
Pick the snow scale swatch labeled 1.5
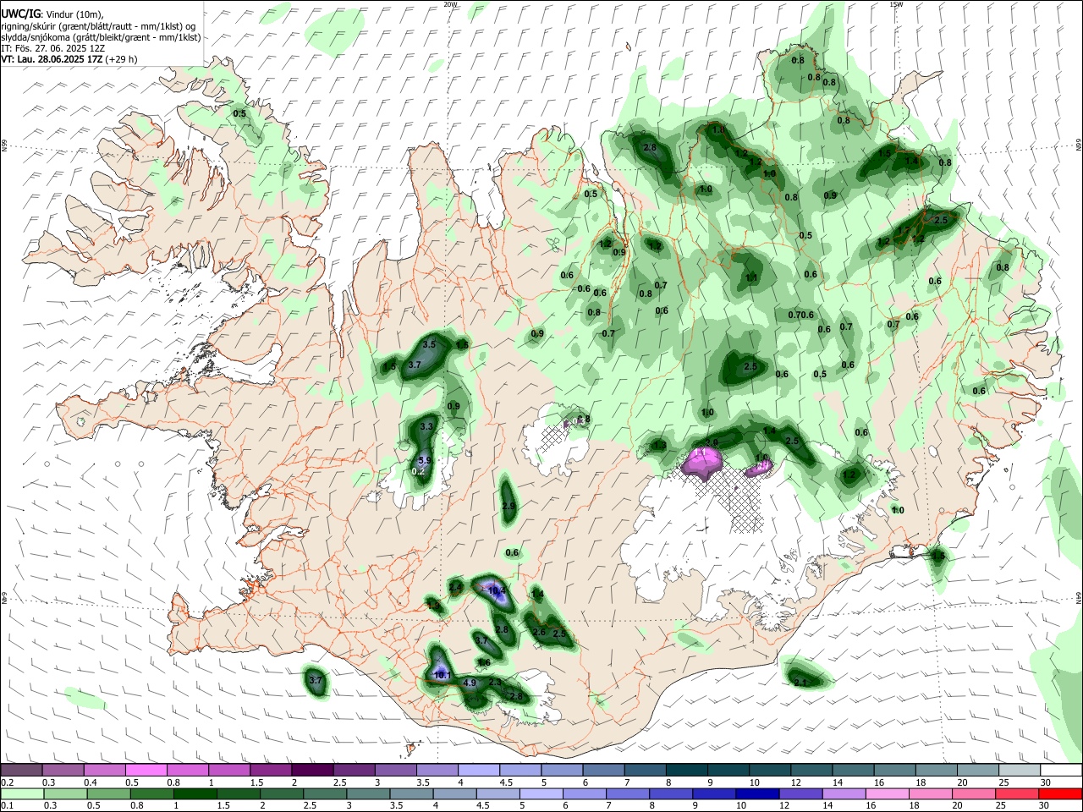(x=271, y=771)
